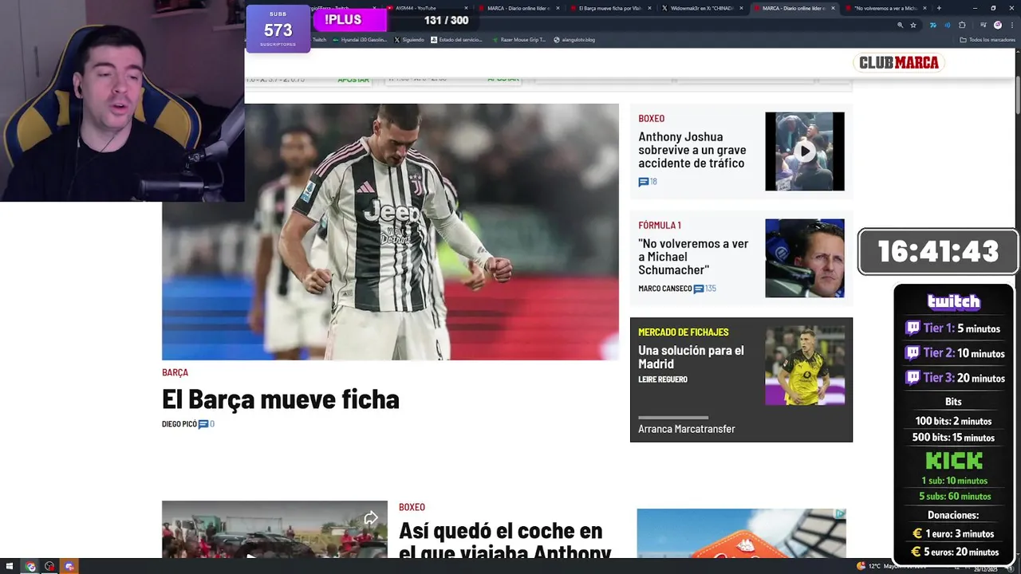
Task: Open the Chrome three-dot menu
Action: pyautogui.click(x=1011, y=25)
